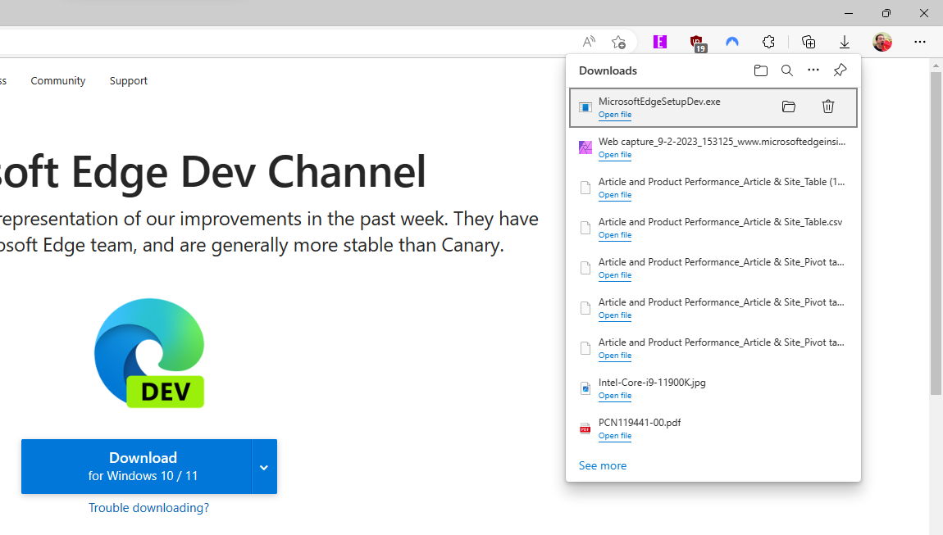This screenshot has width=943, height=535.
Task: Click the page vertical scrollbar thumb
Action: pos(936,233)
